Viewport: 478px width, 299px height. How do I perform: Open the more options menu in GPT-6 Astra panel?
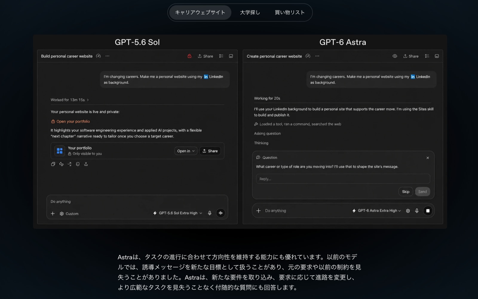[317, 56]
